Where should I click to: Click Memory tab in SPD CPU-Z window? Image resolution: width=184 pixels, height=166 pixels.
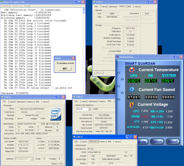pyautogui.click(x=102, y=101)
